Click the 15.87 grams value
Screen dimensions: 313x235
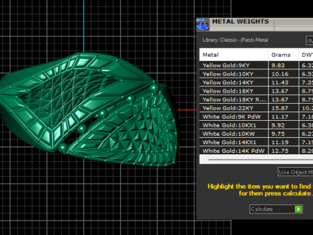280,108
